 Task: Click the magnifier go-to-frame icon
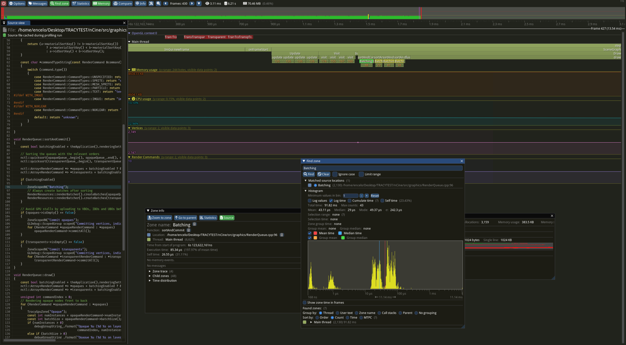pos(158,3)
